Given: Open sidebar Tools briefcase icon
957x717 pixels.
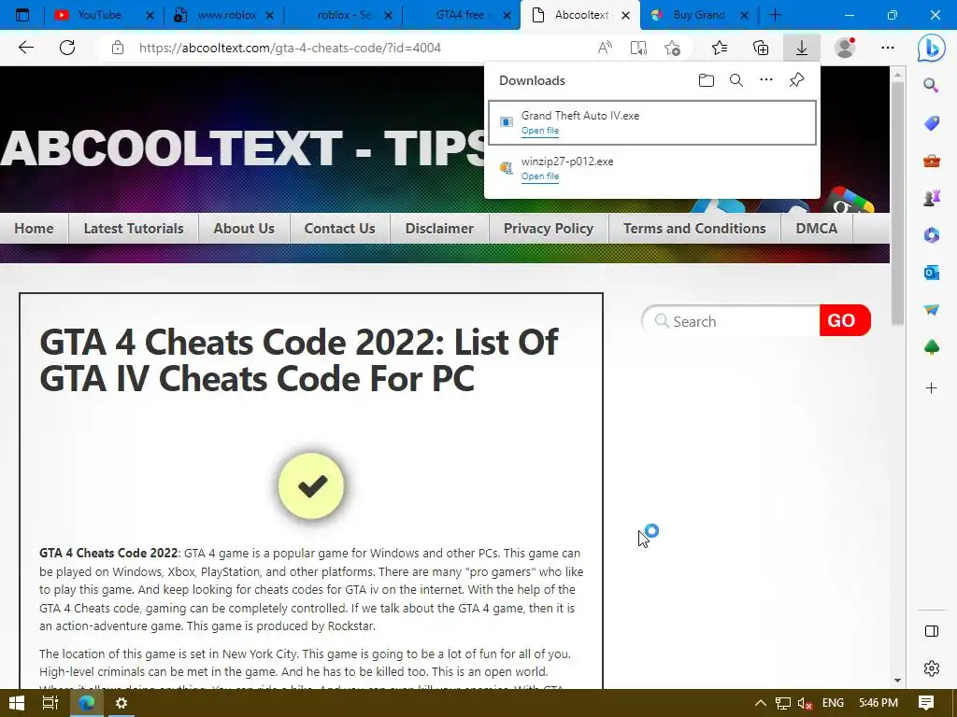Looking at the screenshot, I should 932,161.
